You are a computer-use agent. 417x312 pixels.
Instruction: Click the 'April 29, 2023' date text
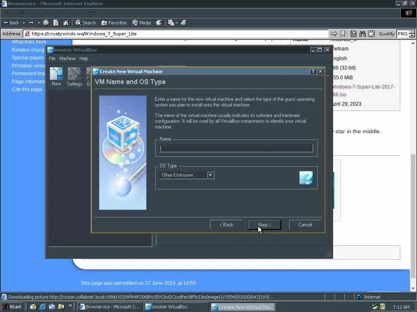pyautogui.click(x=347, y=104)
